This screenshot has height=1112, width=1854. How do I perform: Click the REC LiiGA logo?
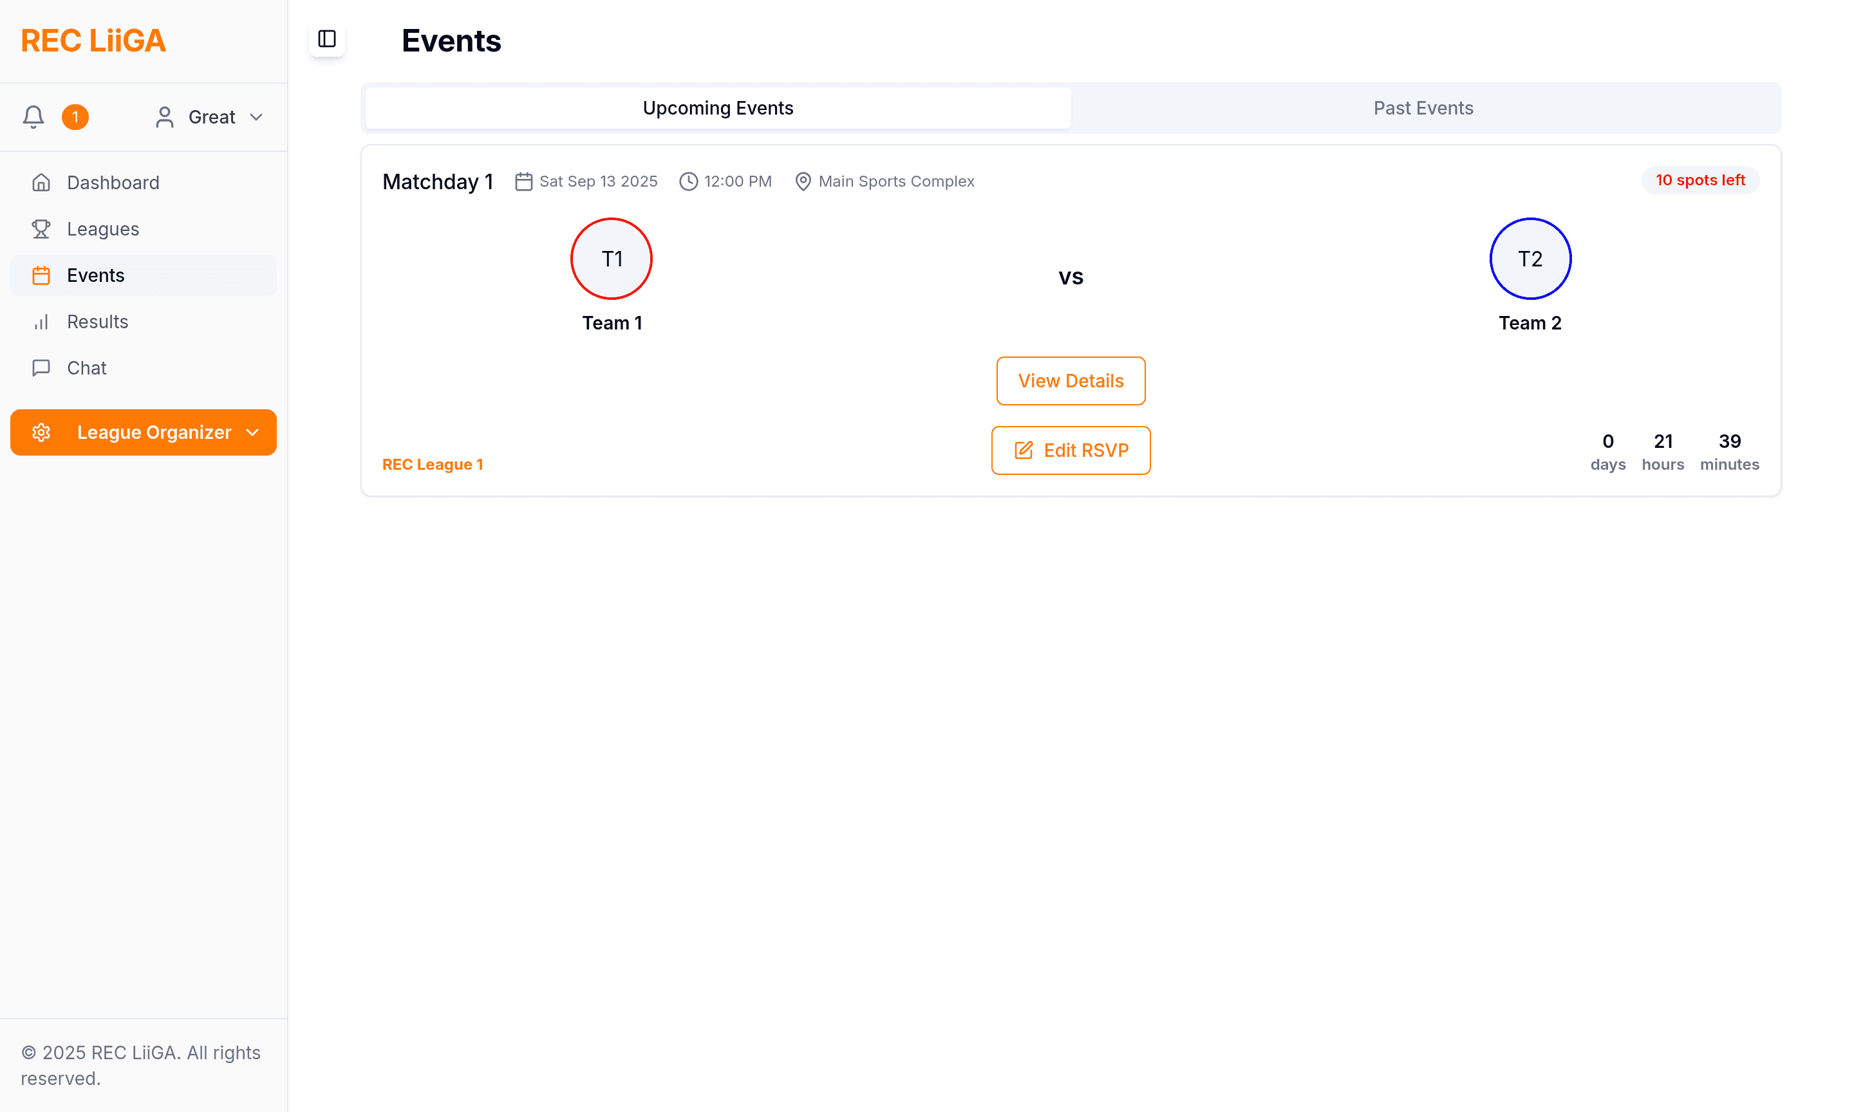93,41
